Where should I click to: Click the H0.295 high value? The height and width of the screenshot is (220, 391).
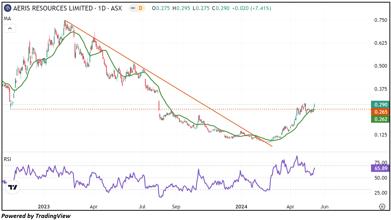(181, 8)
